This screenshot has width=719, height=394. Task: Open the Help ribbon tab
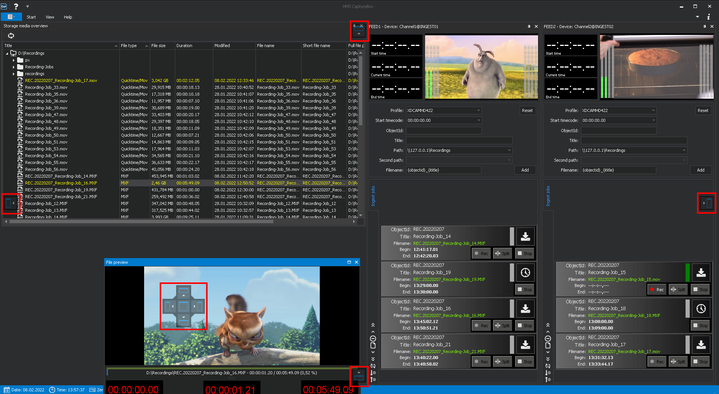(68, 17)
